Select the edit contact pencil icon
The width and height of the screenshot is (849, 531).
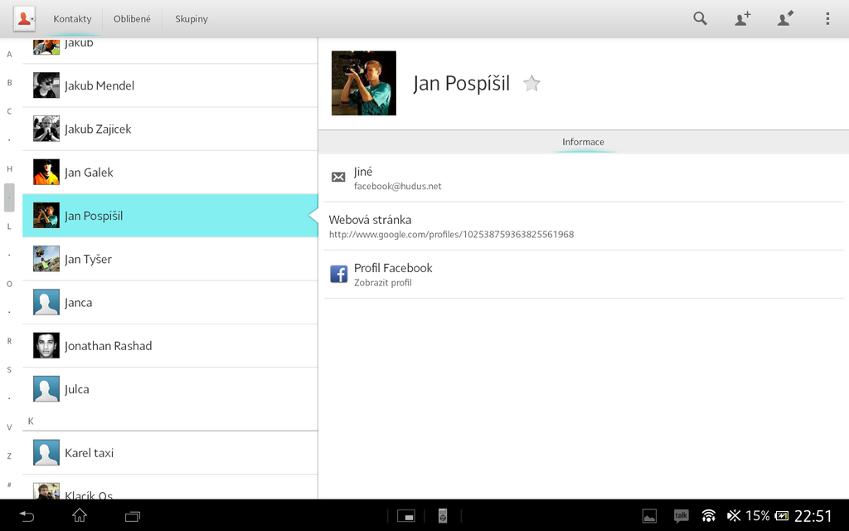tap(784, 18)
